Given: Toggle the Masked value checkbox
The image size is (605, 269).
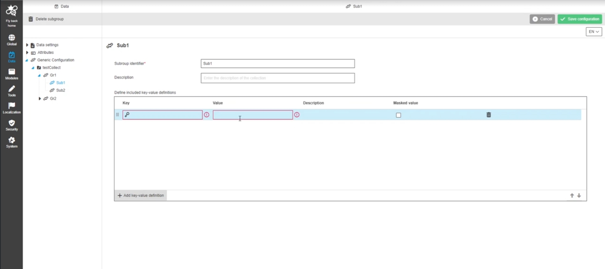Looking at the screenshot, I should pyautogui.click(x=398, y=115).
